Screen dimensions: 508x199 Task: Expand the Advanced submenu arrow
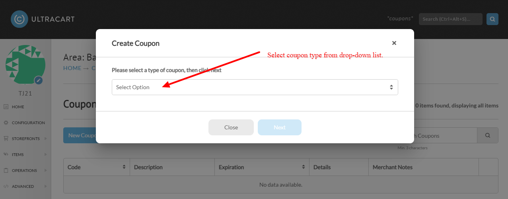45,186
